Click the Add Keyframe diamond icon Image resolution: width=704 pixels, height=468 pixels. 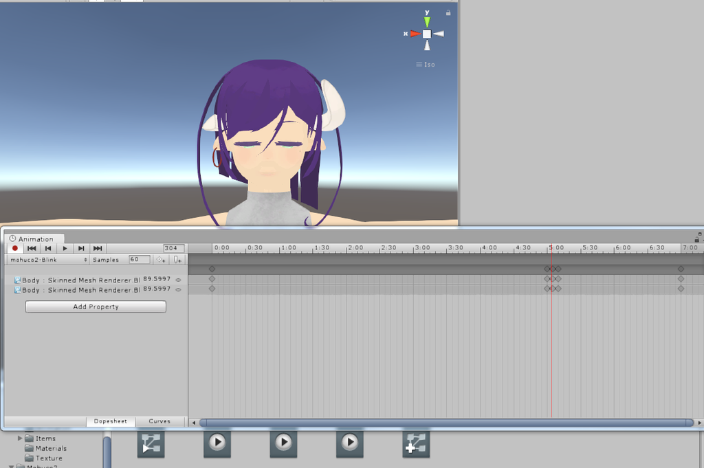coord(161,260)
